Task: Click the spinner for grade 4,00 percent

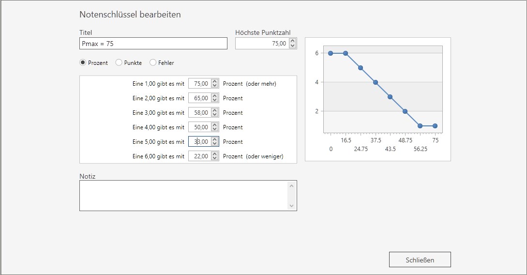Action: click(214, 127)
